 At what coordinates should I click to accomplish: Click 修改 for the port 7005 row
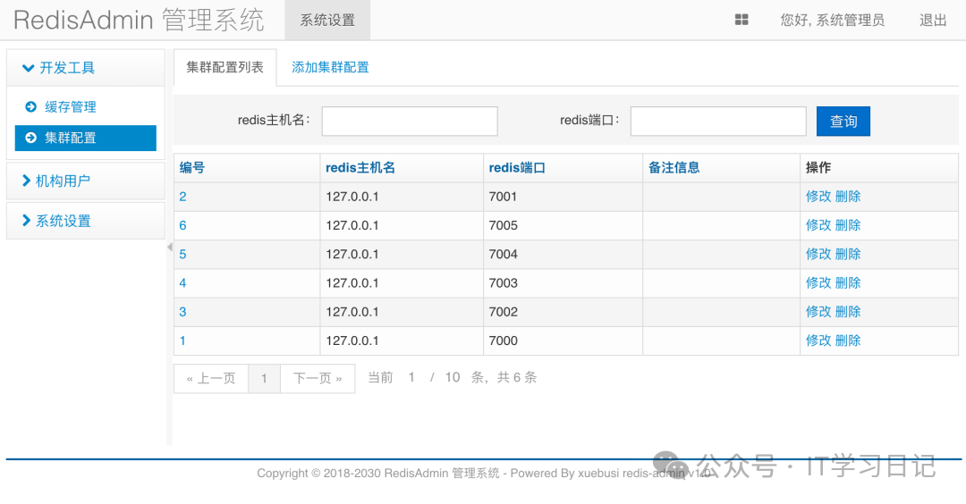click(x=818, y=225)
